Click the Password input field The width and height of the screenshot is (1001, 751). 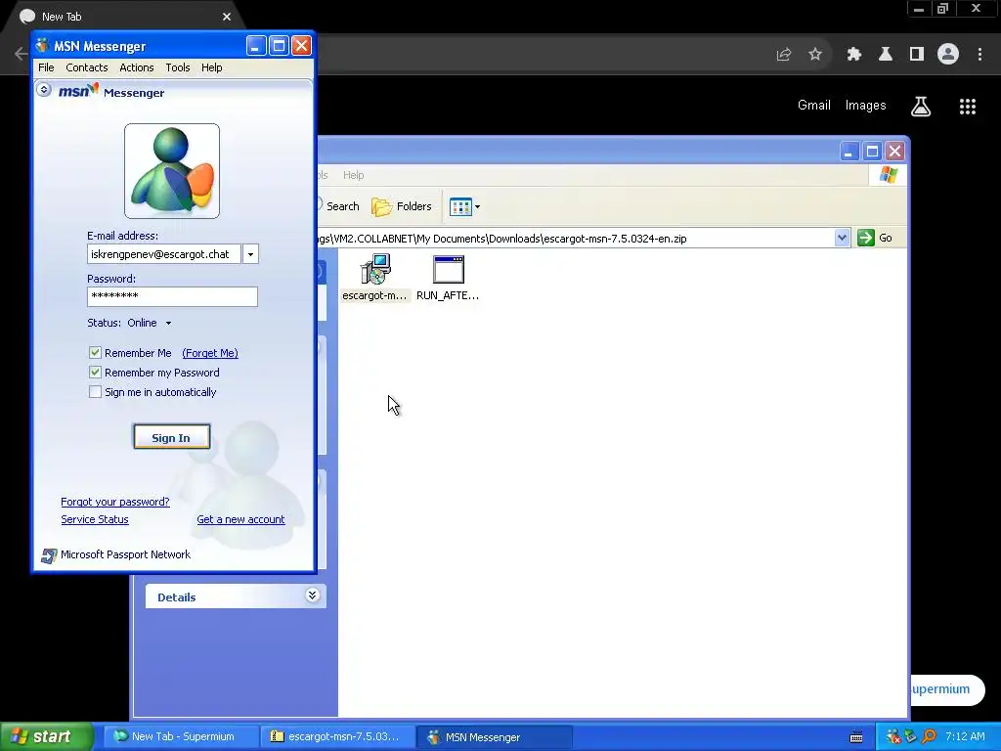coord(172,296)
